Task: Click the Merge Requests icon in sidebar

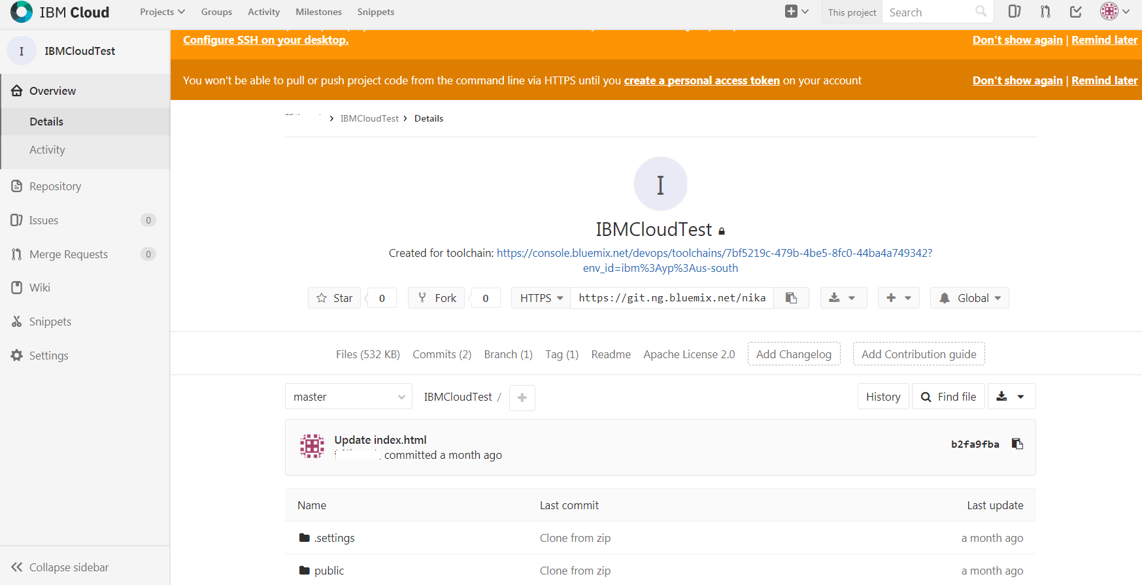Action: [17, 254]
